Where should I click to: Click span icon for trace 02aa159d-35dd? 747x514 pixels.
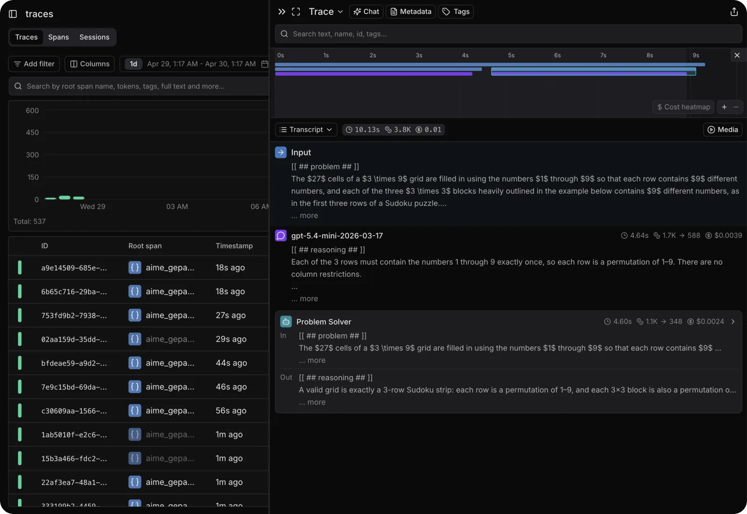[134, 339]
